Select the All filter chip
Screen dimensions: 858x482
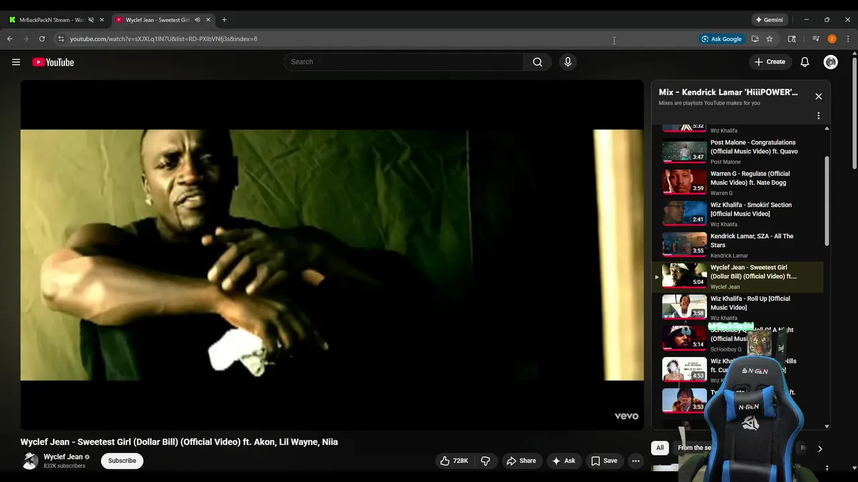[660, 448]
